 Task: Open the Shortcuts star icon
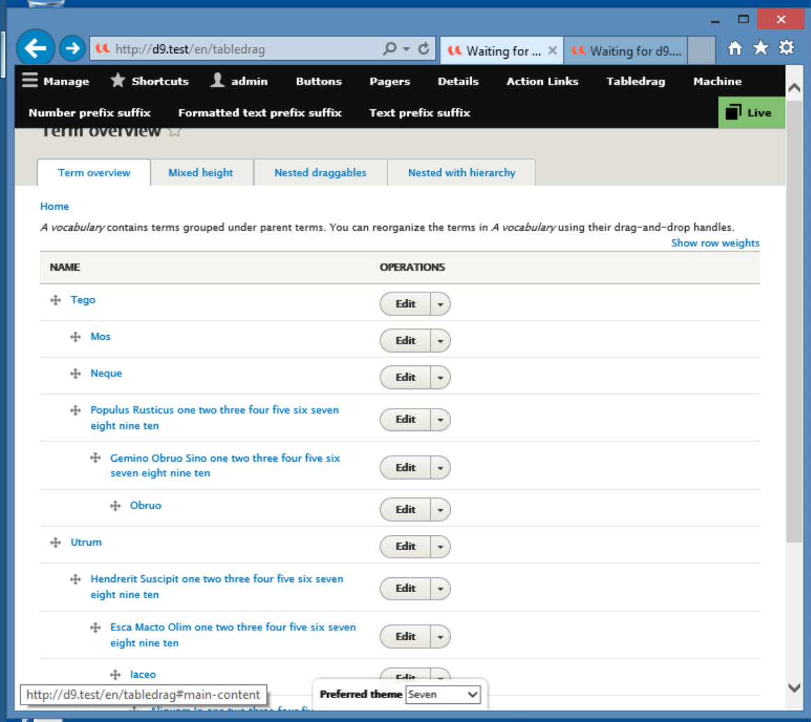(117, 80)
